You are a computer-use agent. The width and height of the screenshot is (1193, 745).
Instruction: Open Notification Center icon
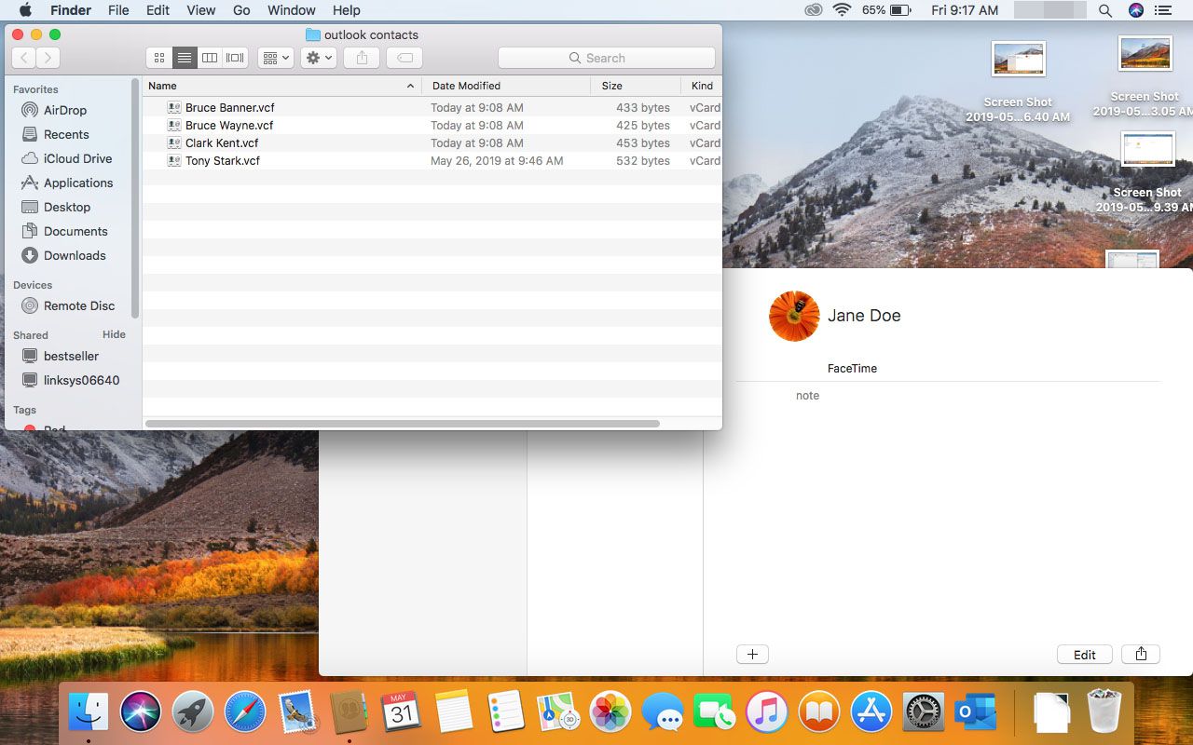[x=1162, y=10]
